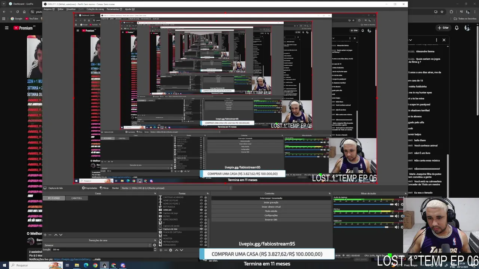This screenshot has width=479, height=269.
Task: Toggle visibility of CANTIGAS ACABADAS source
Action: point(201,197)
